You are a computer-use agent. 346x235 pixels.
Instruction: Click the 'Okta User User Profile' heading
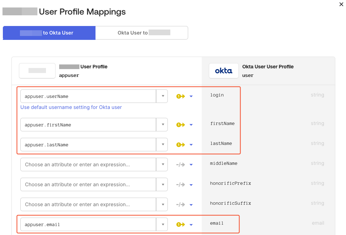268,67
